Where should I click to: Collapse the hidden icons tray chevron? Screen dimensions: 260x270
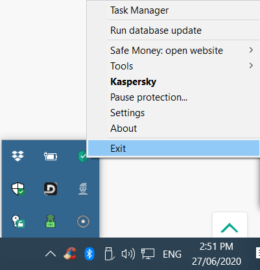click(x=51, y=254)
